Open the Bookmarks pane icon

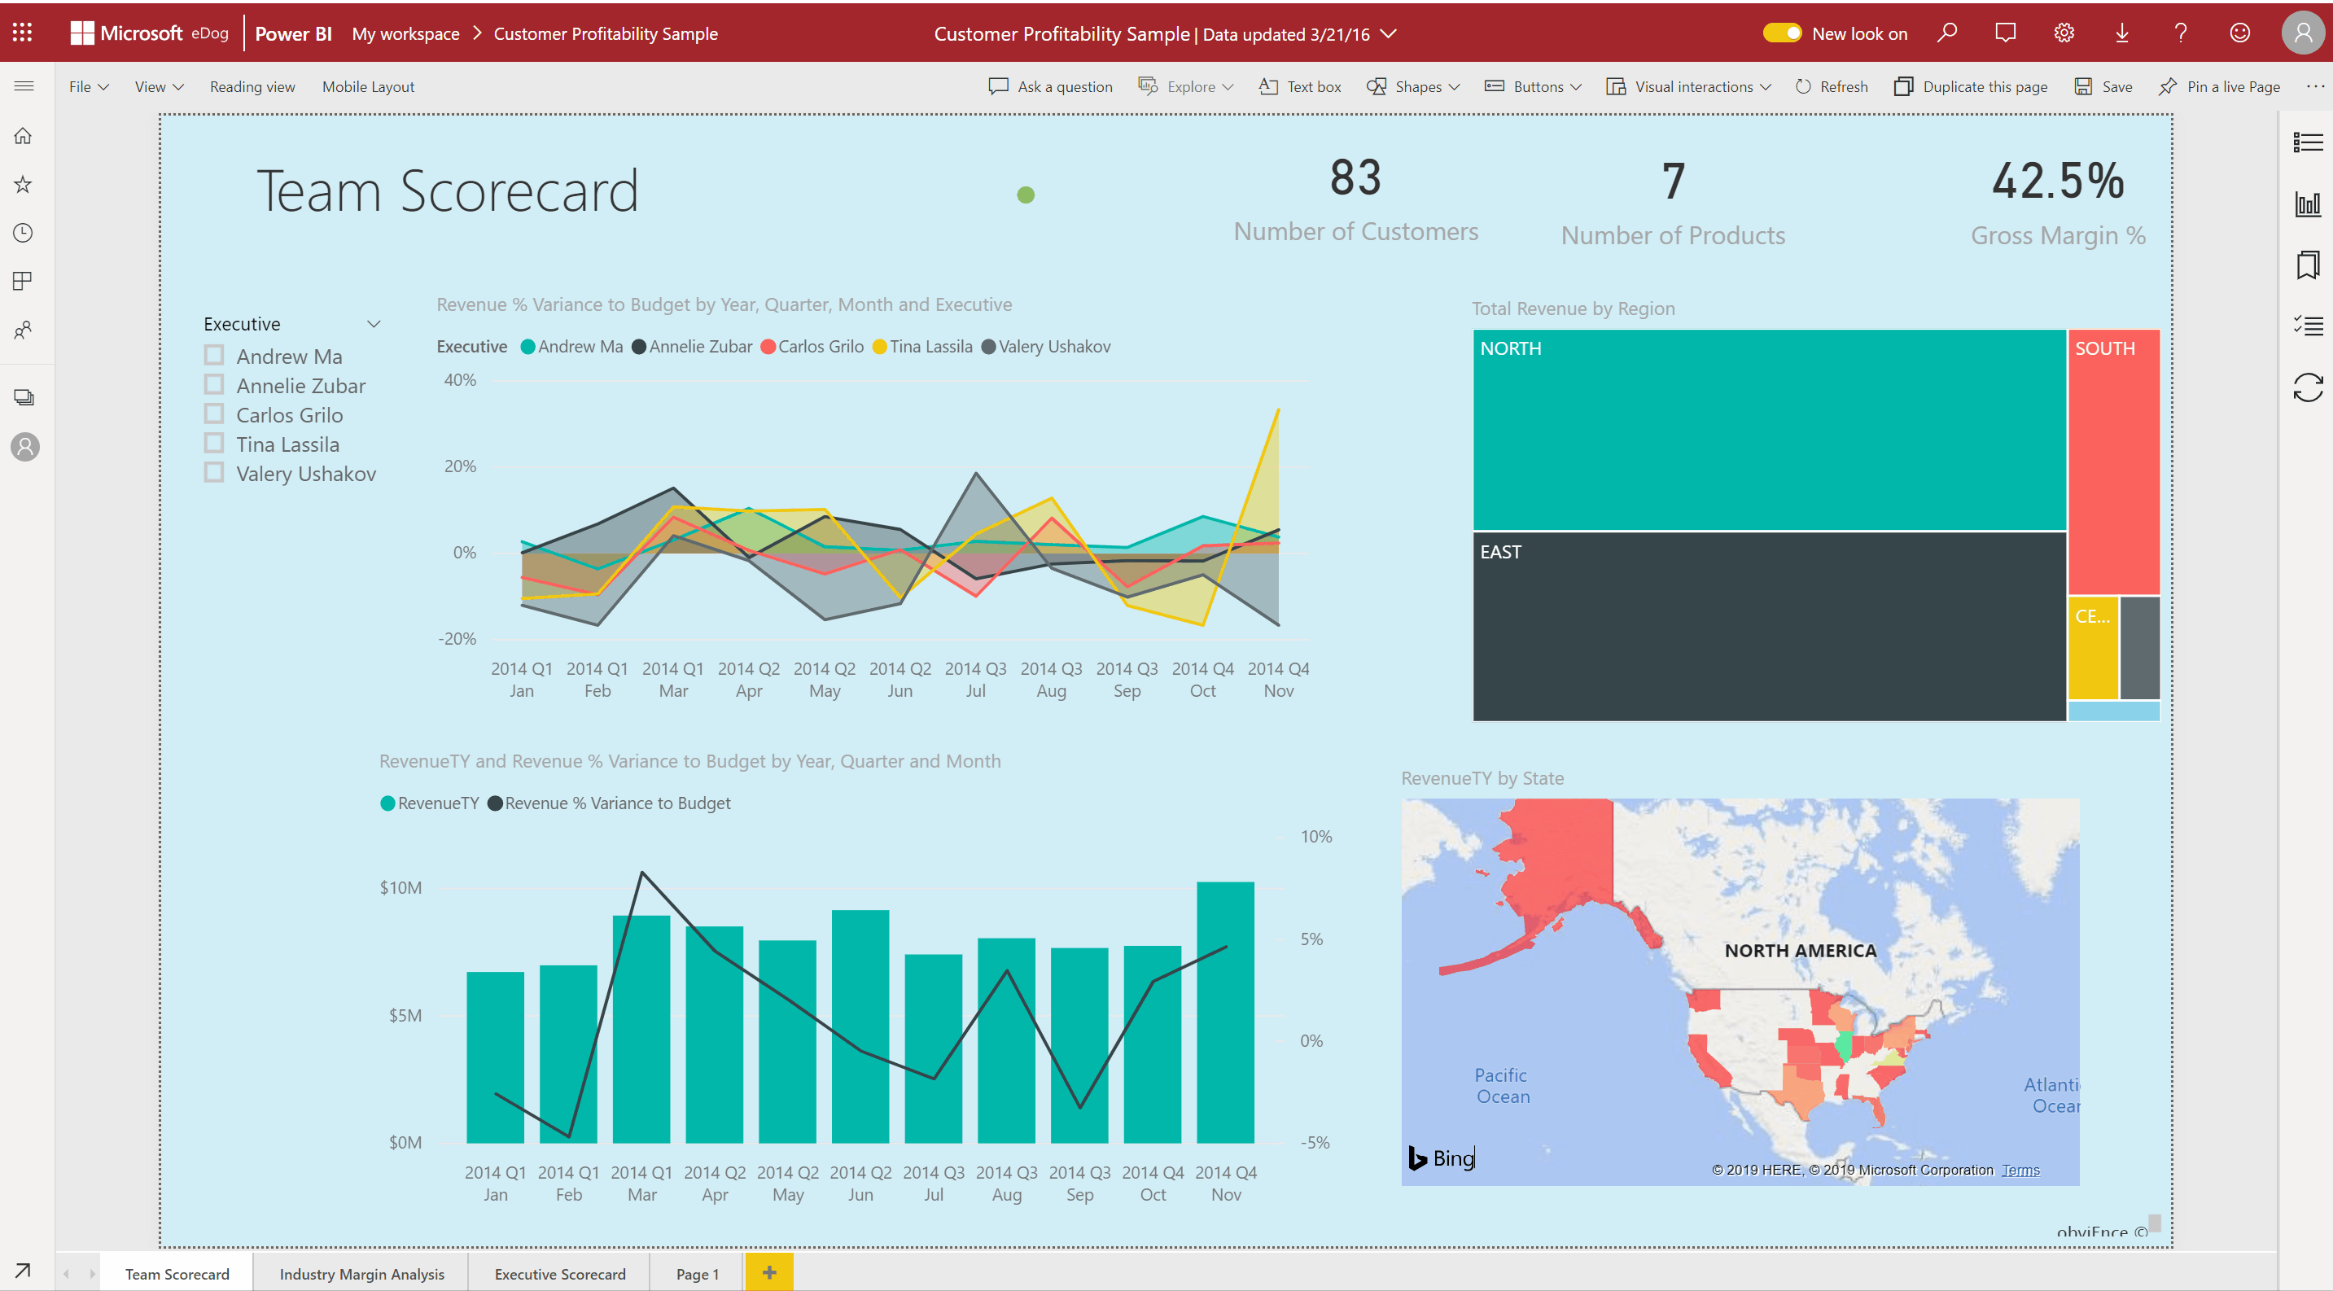coord(2307,265)
